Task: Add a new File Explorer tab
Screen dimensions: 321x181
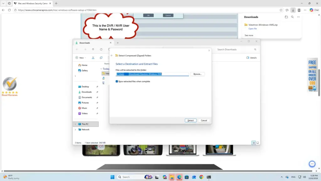Action: click(x=118, y=43)
